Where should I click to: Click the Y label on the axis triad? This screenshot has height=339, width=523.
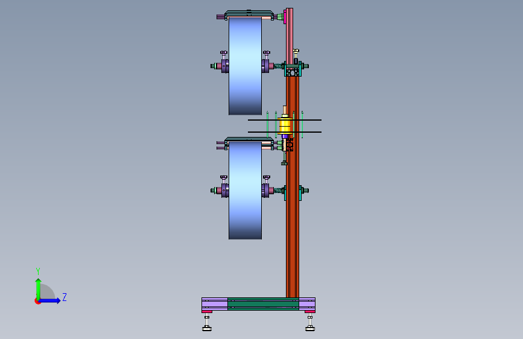[x=38, y=271]
